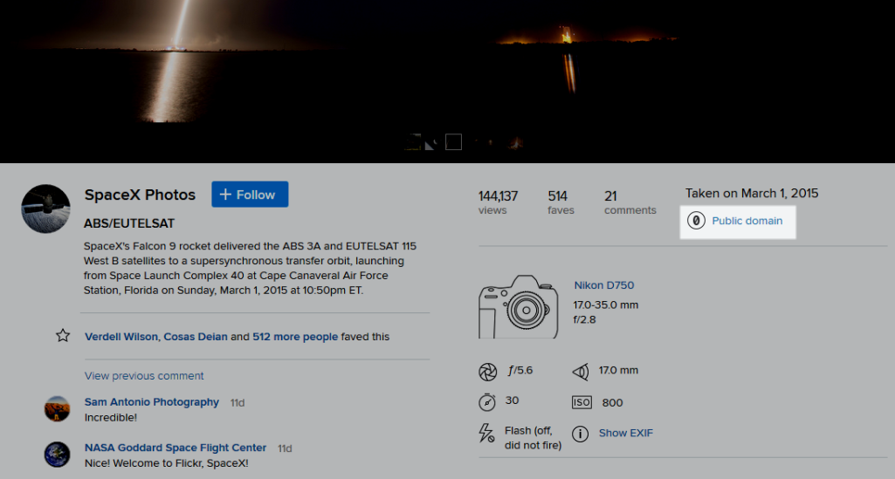Expand details with Show EXIF

click(x=625, y=434)
